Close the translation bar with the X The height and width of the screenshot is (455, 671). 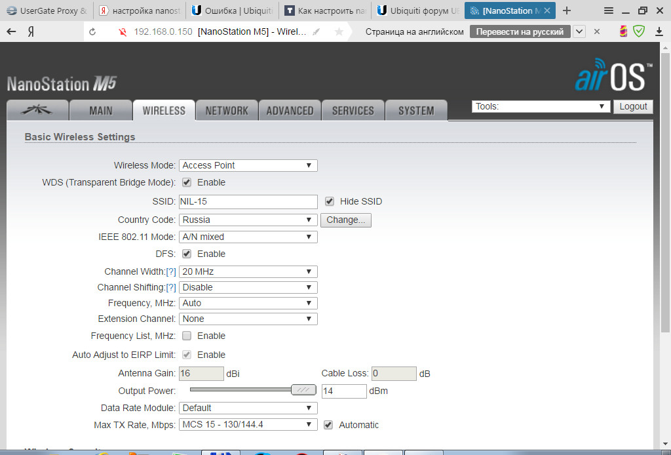[x=597, y=31]
